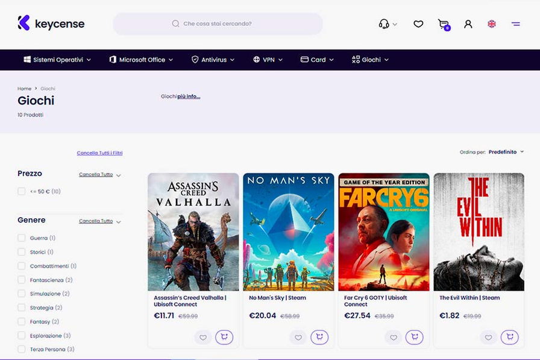Open the user account icon
This screenshot has width=540, height=360.
click(468, 24)
